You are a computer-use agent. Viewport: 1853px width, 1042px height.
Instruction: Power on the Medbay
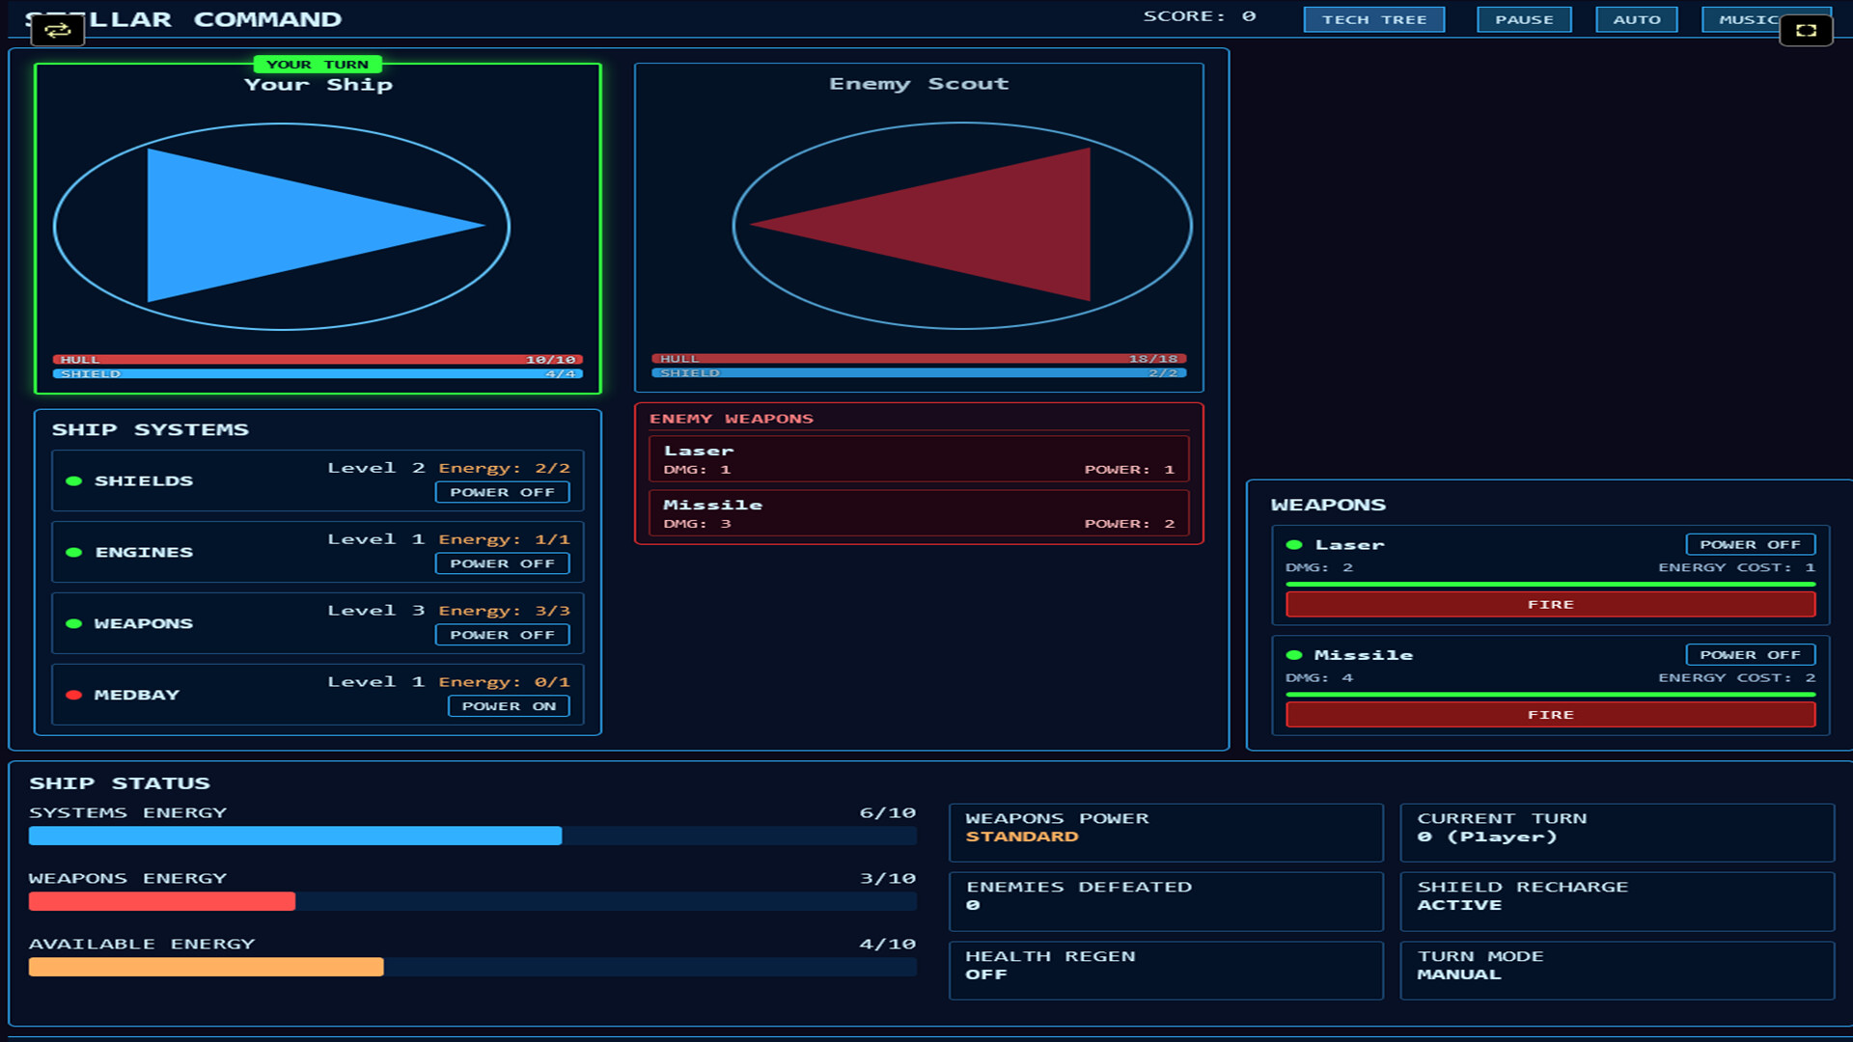pyautogui.click(x=509, y=705)
